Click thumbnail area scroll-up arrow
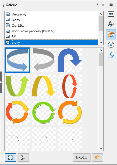 click(101, 50)
